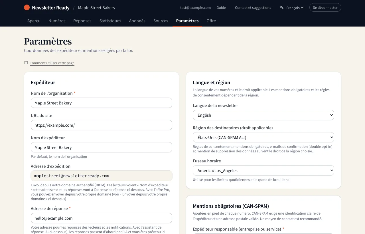
Task: Click the Newsletter Ready brand name
Action: pyautogui.click(x=51, y=8)
